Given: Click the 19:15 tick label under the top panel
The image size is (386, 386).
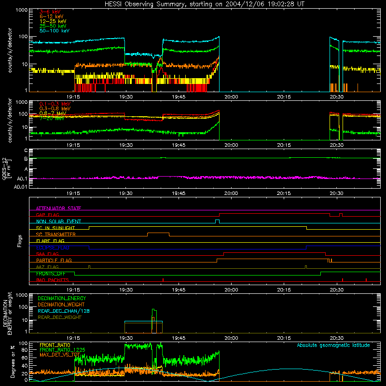Looking at the screenshot, I should pyautogui.click(x=73, y=97).
